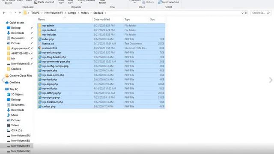Screen dimensions: 274x154
Task: Select the wp-comments-post.php file
Action: tap(101, 62)
